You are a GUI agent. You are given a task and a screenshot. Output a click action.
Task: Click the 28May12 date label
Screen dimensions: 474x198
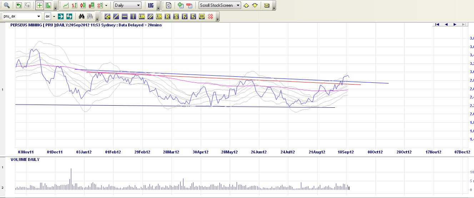(229, 152)
